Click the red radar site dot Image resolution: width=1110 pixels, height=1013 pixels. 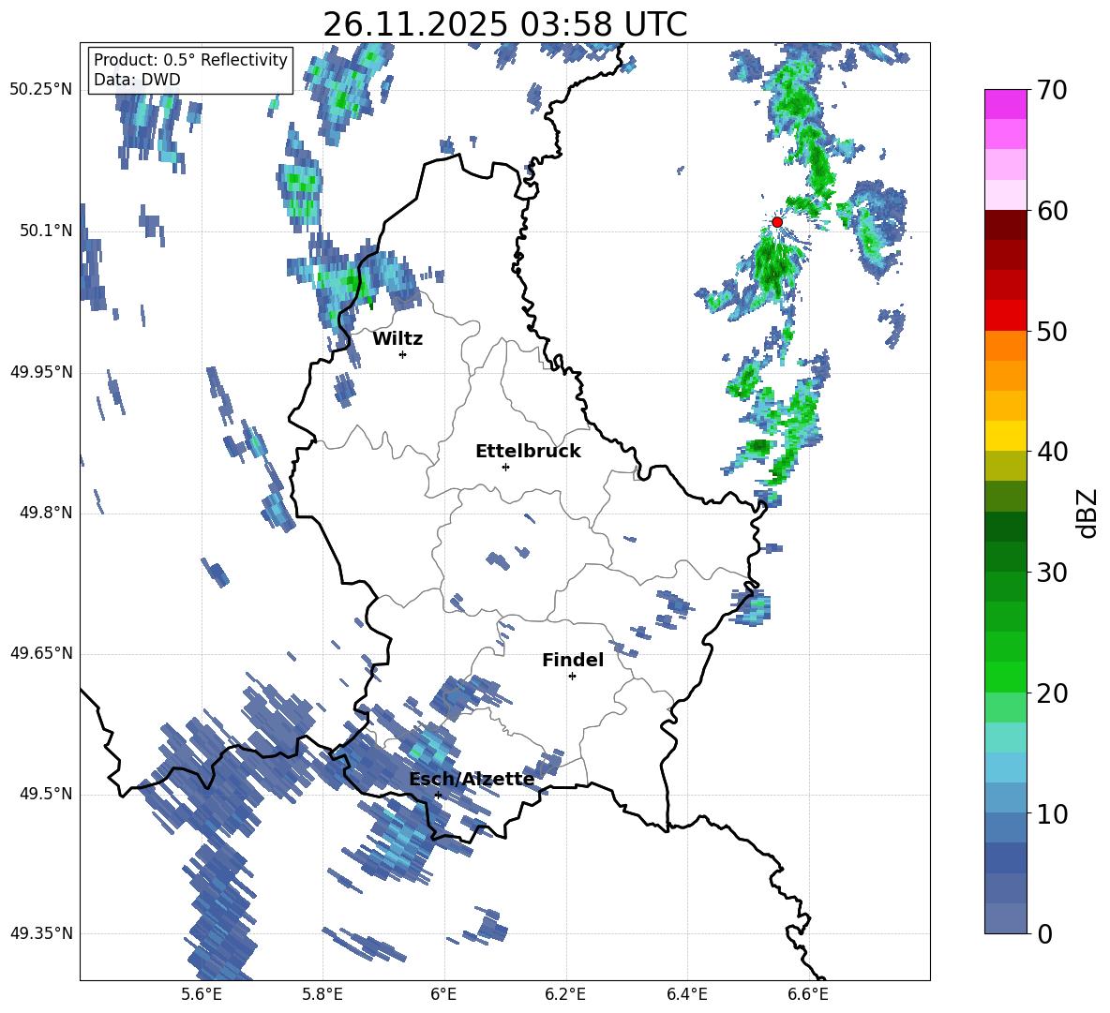pyautogui.click(x=777, y=222)
